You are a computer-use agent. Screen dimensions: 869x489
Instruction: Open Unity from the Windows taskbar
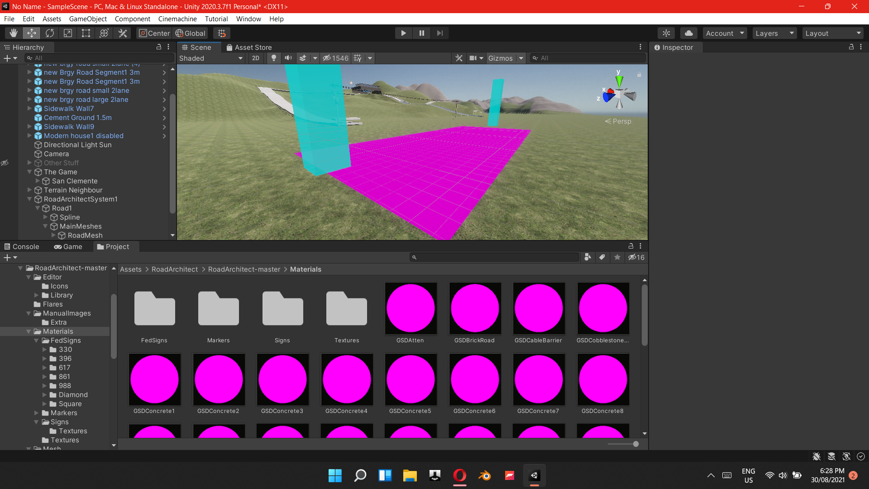pyautogui.click(x=535, y=475)
